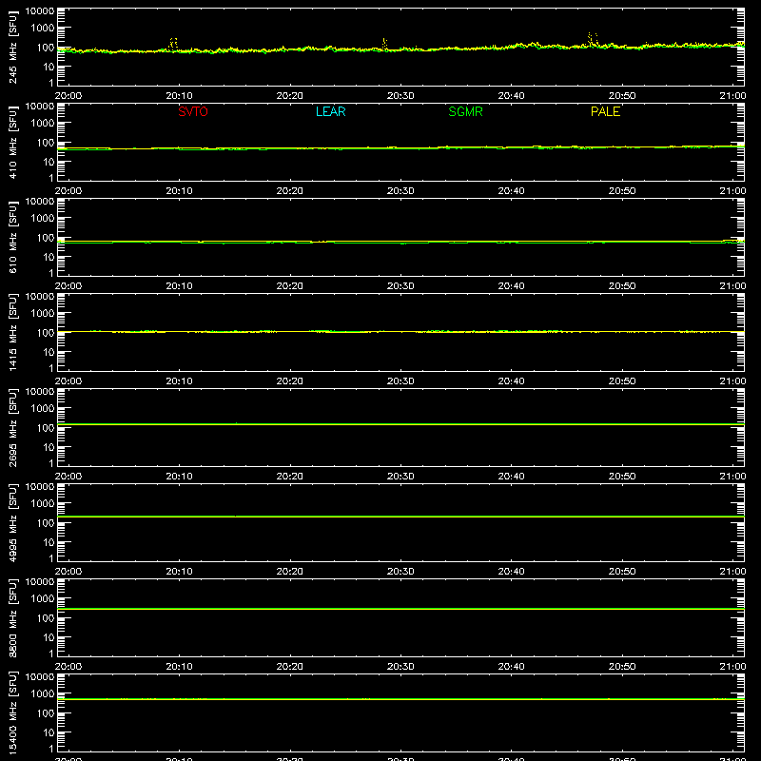The image size is (761, 761).
Task: Click the 10 y-axis value of 1415 MHz plot
Action: coord(49,352)
